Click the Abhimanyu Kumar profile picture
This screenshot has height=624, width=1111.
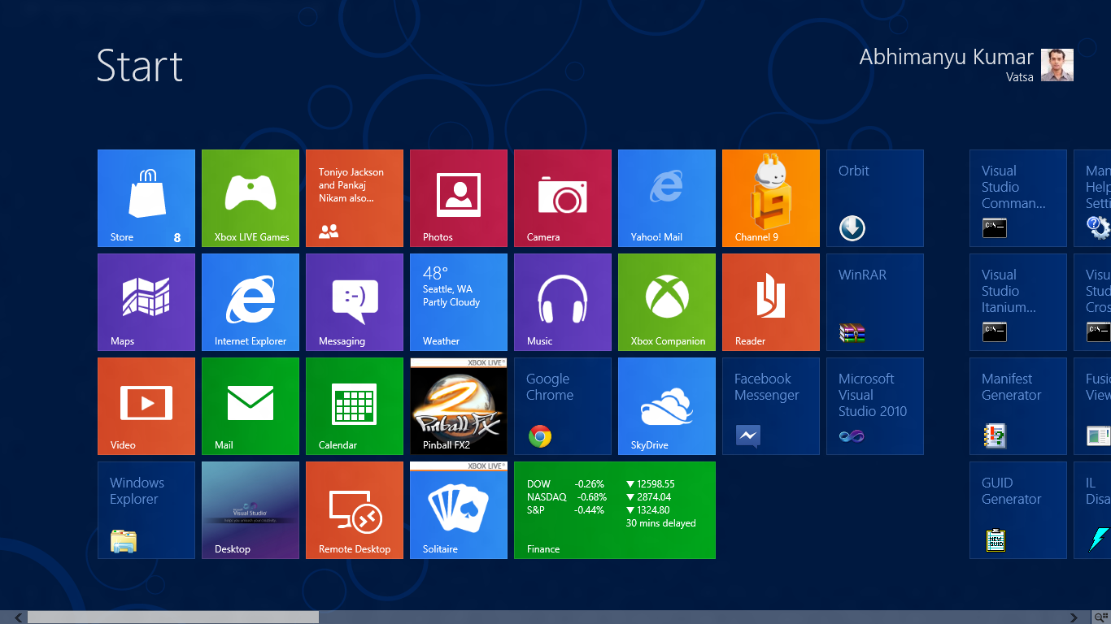[x=1057, y=65]
